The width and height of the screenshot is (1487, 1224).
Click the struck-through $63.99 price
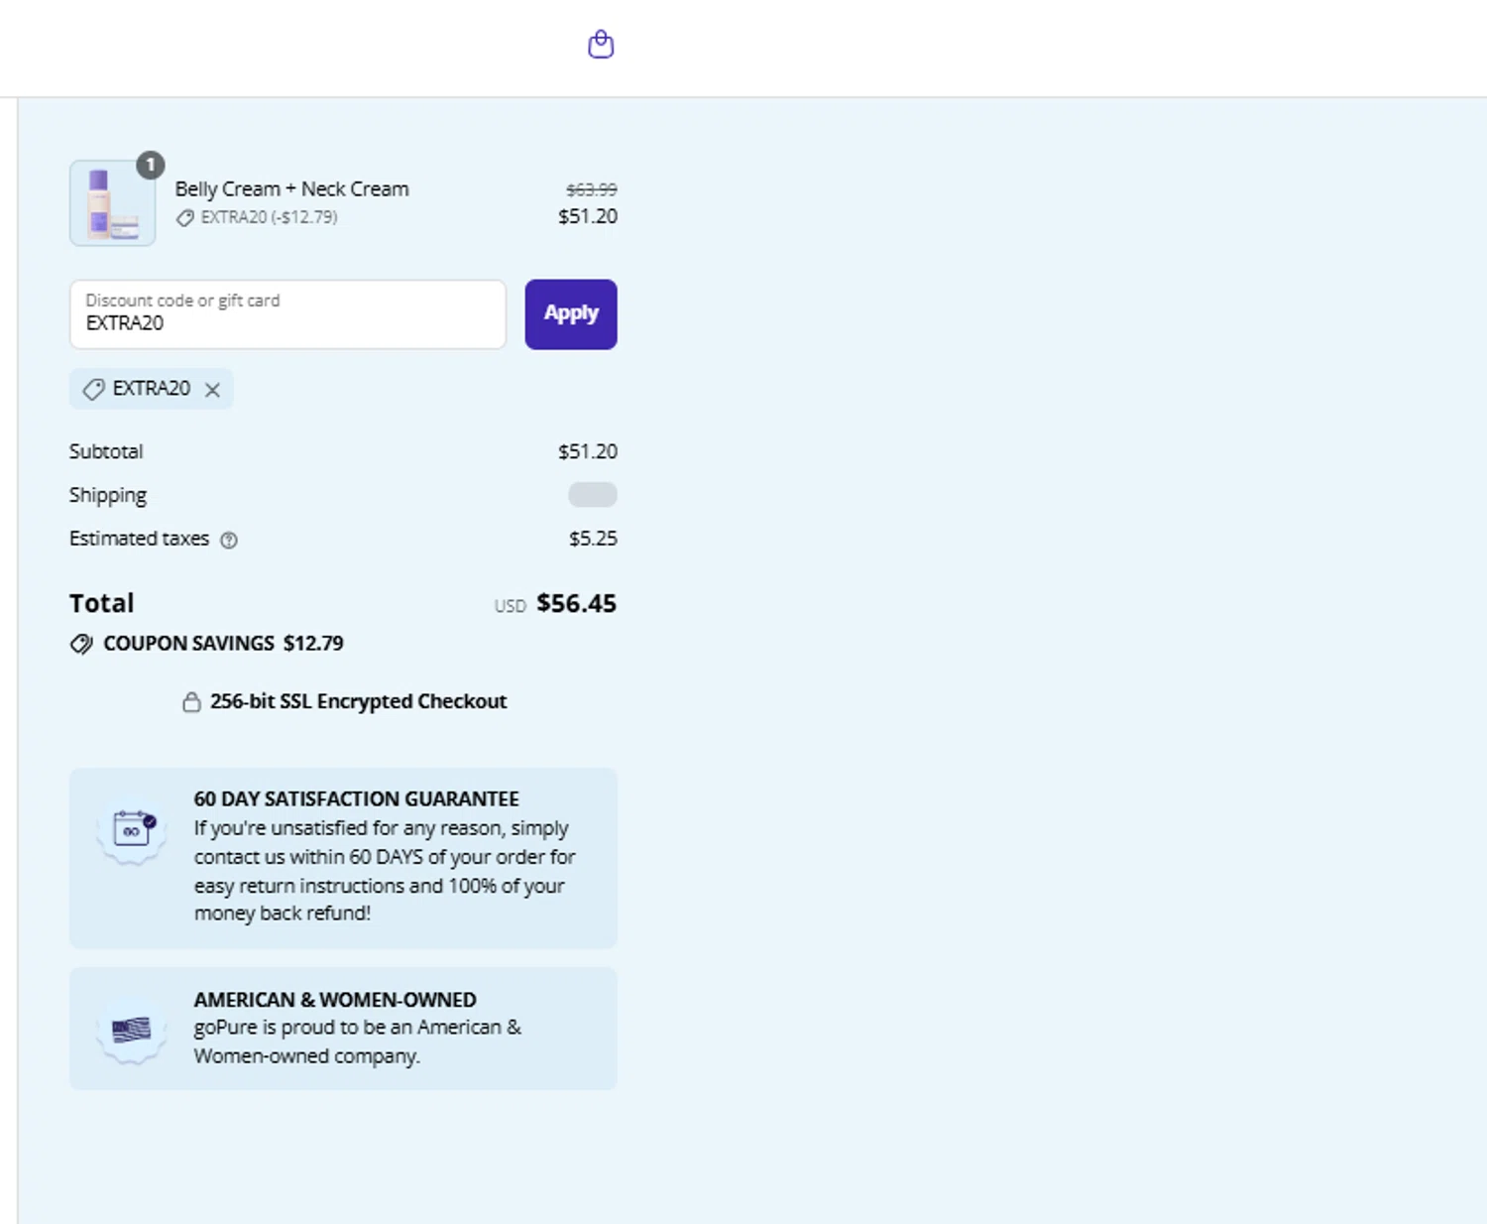tap(592, 189)
